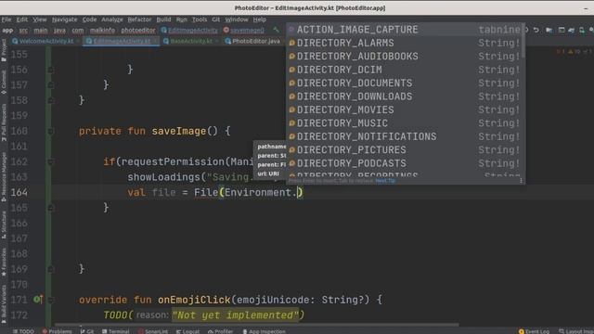This screenshot has width=594, height=334.
Task: Open the Profiler tool window
Action: [221, 331]
